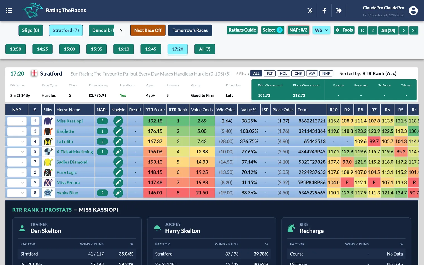Toggle the FLT race filter
The height and width of the screenshot is (265, 424).
coord(269,73)
